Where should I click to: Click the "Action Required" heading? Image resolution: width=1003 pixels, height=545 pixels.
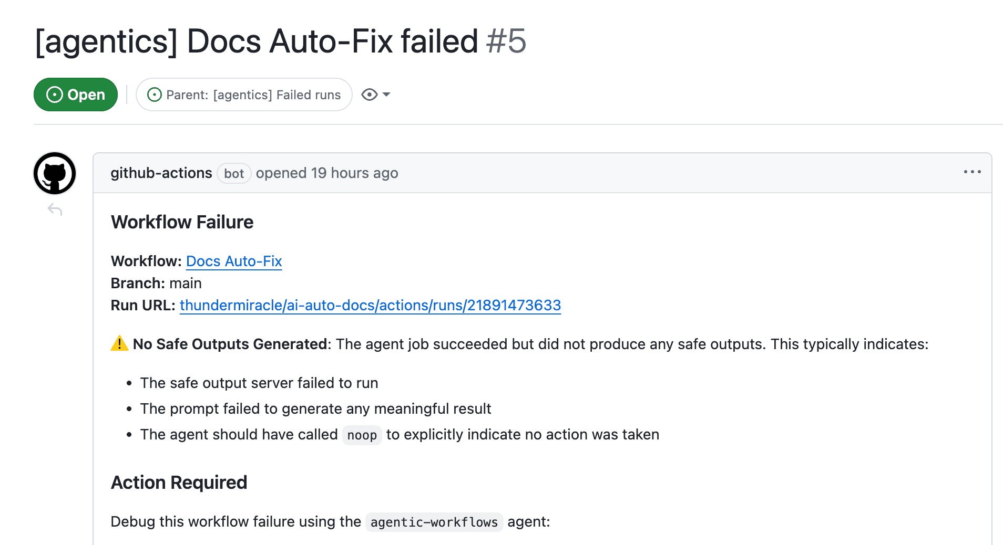[x=179, y=483]
